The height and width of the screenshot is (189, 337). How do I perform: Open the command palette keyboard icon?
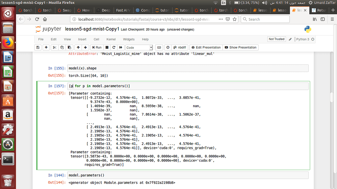tap(159, 47)
